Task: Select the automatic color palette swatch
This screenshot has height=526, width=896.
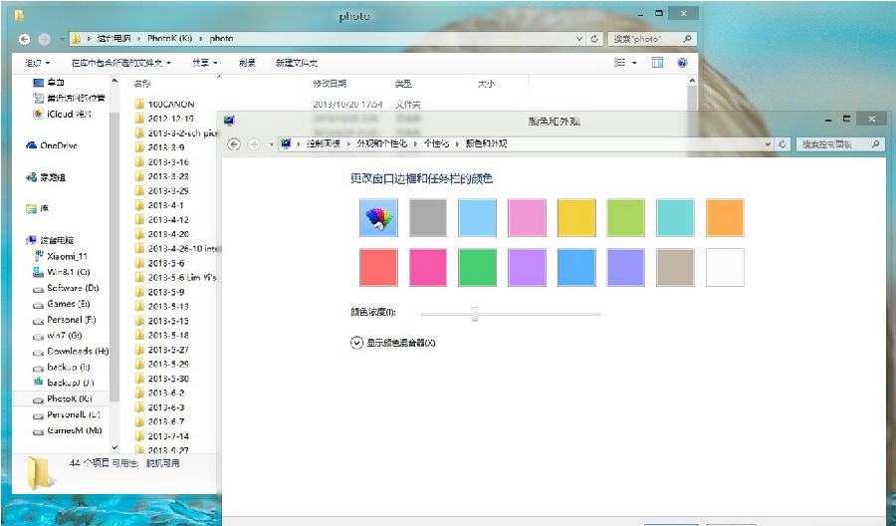Action: (x=377, y=217)
